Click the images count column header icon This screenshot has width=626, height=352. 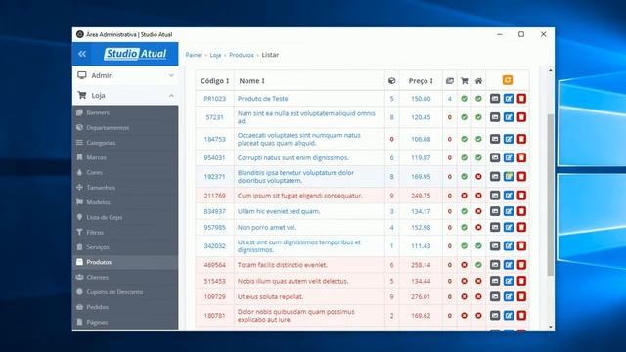coord(450,81)
